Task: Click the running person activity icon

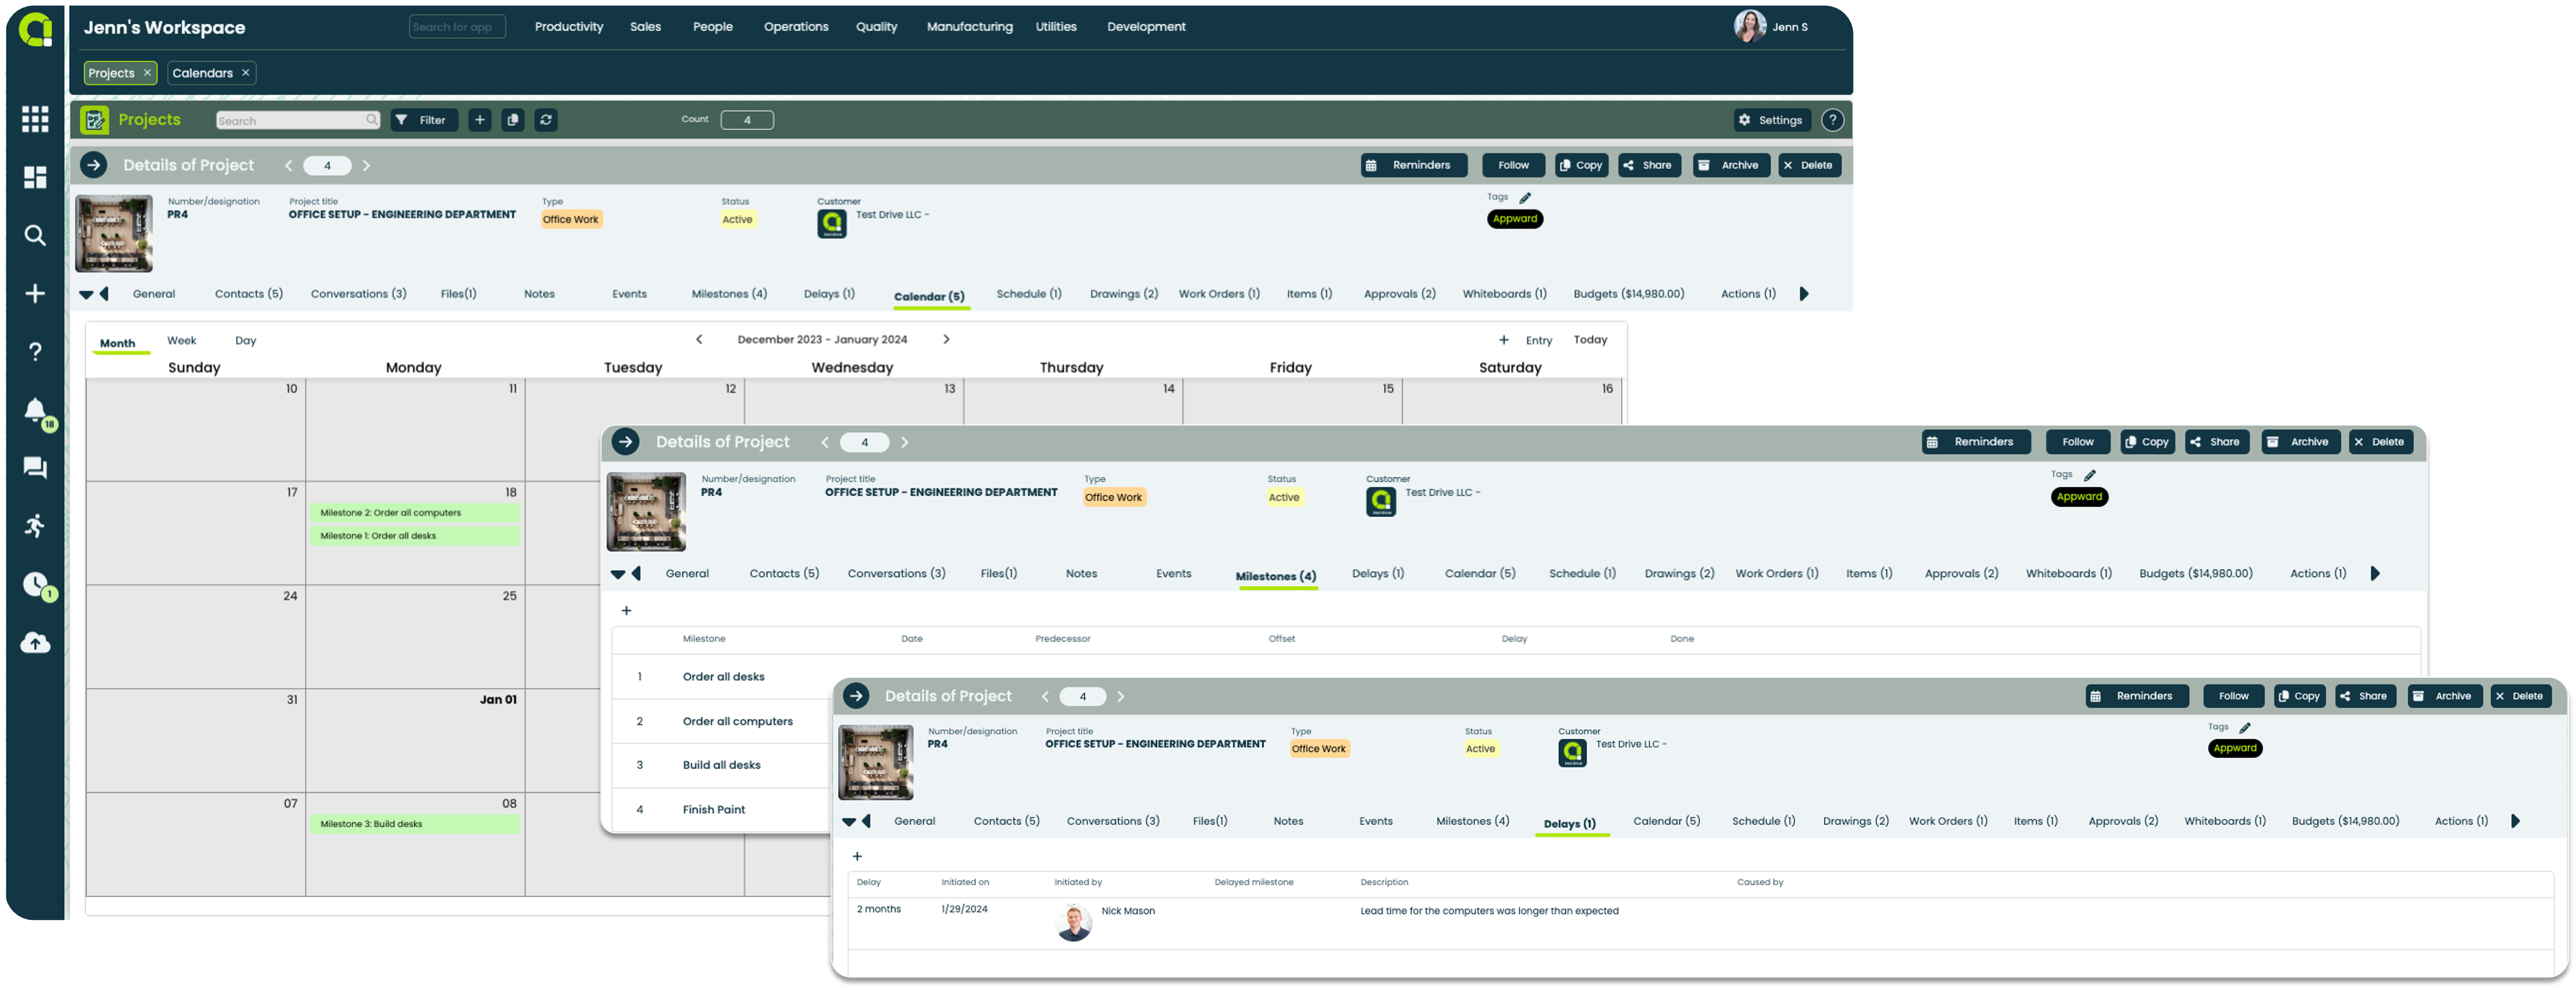Action: click(x=35, y=526)
